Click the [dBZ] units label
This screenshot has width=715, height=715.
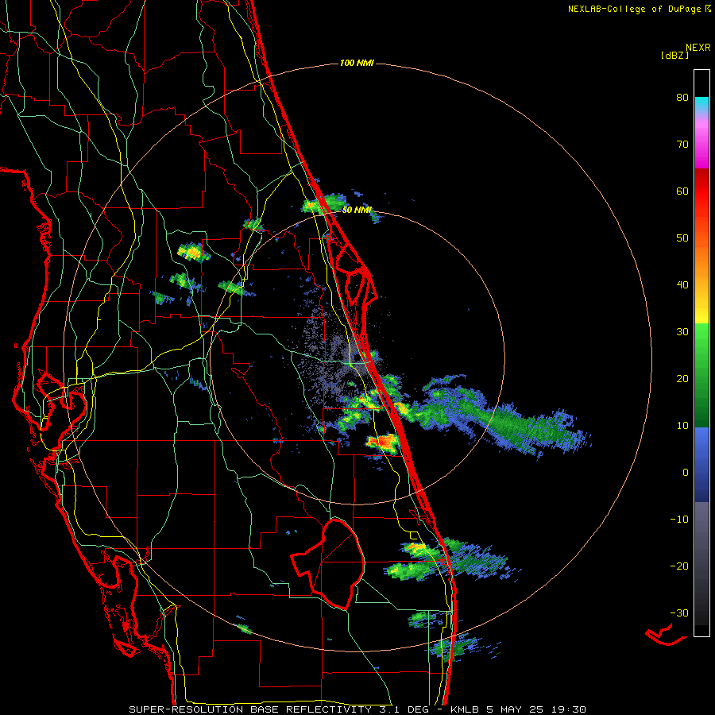(x=674, y=56)
